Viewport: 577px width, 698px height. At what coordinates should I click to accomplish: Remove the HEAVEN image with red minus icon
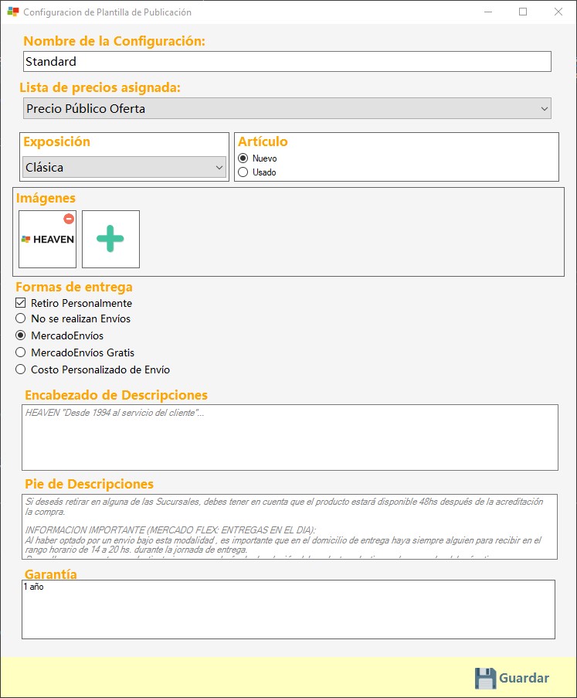tap(69, 219)
